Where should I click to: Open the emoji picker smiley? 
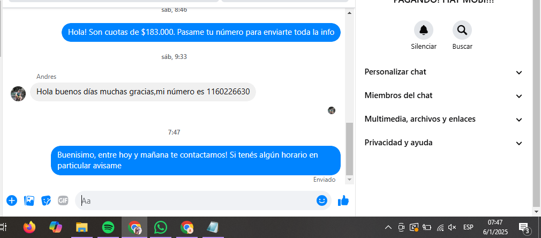(x=321, y=200)
